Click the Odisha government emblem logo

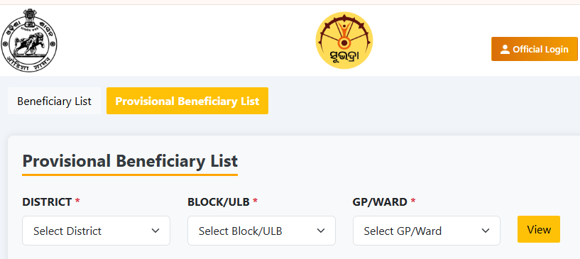tap(29, 40)
